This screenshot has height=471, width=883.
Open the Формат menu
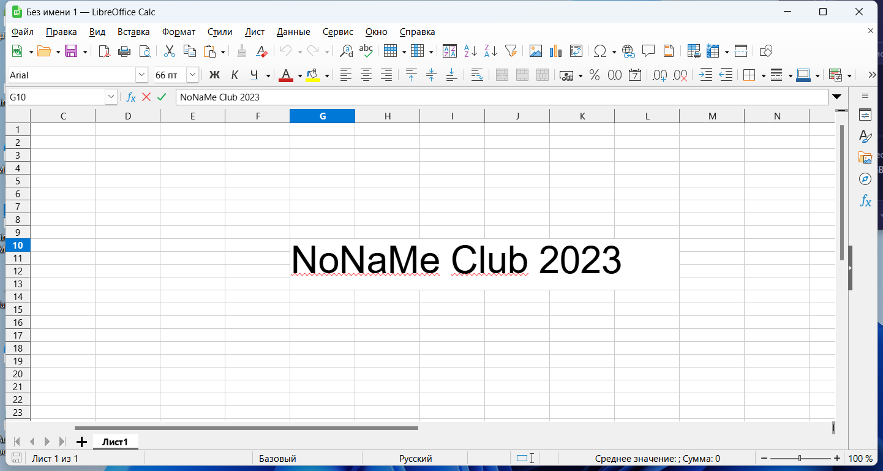(x=179, y=32)
